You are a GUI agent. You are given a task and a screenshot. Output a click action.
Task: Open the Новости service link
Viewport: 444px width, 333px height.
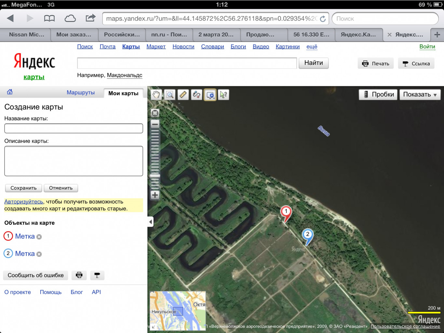(x=183, y=47)
